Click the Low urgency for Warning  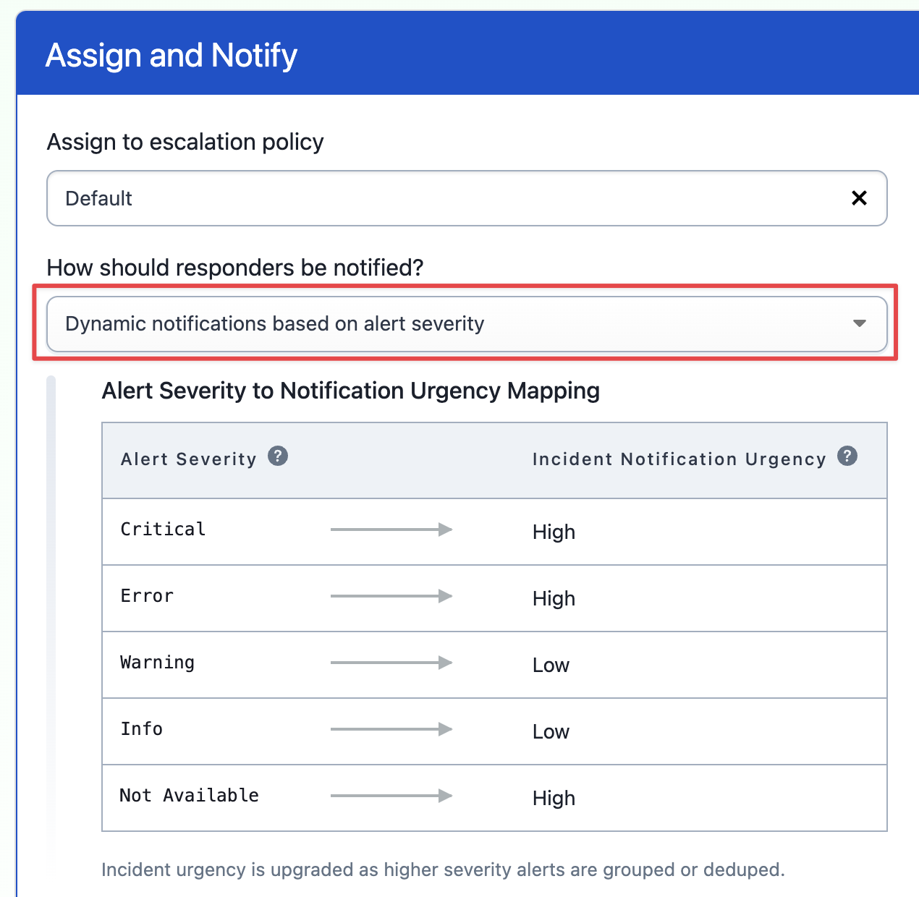pyautogui.click(x=551, y=666)
